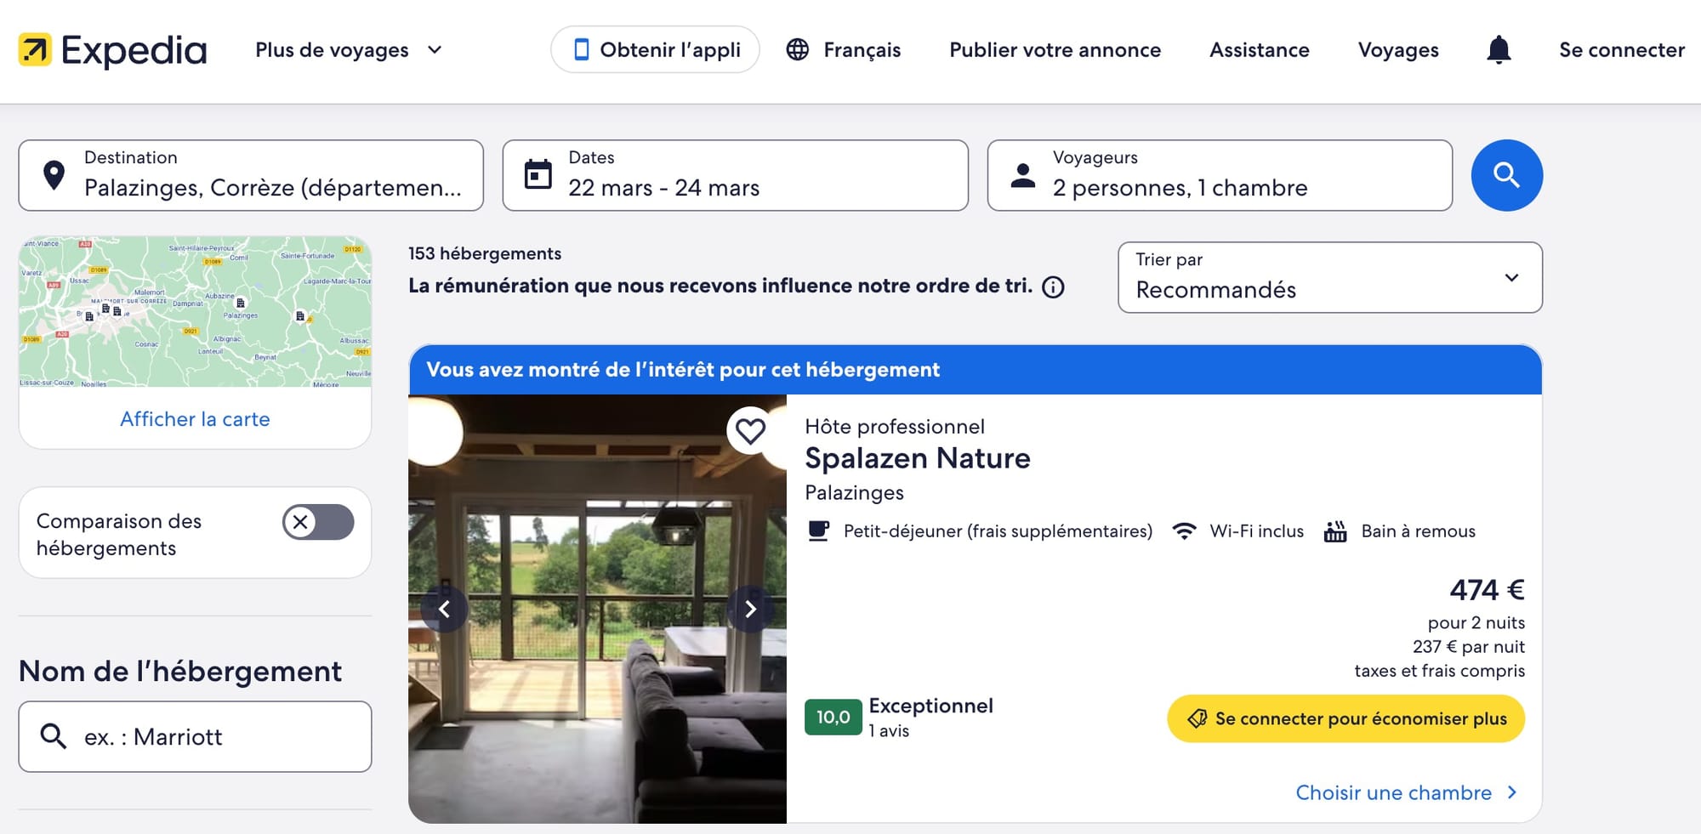The width and height of the screenshot is (1701, 834).
Task: Open the Dates picker field
Action: pyautogui.click(x=735, y=175)
